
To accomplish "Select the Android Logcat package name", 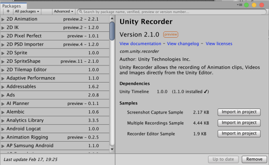I will (x=24, y=129).
